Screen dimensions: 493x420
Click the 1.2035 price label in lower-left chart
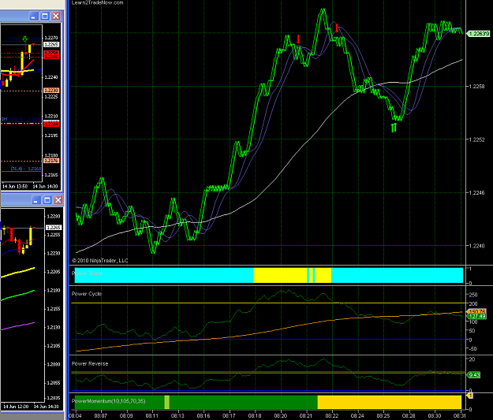pos(54,398)
